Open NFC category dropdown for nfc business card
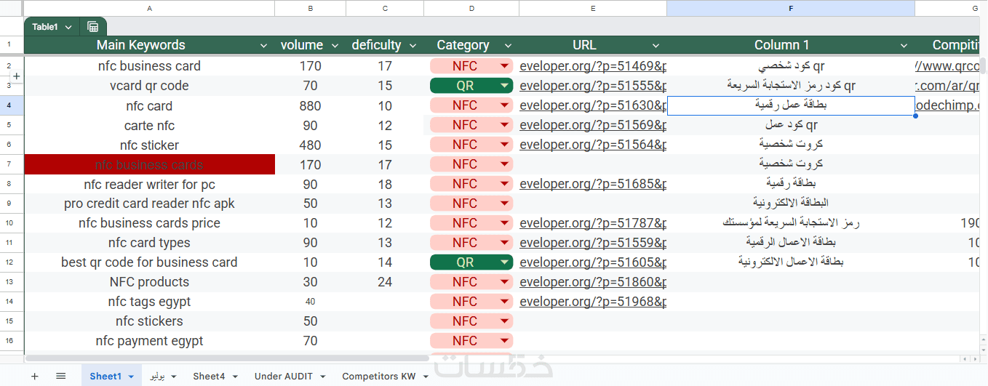Image resolution: width=988 pixels, height=386 pixels. 504,66
